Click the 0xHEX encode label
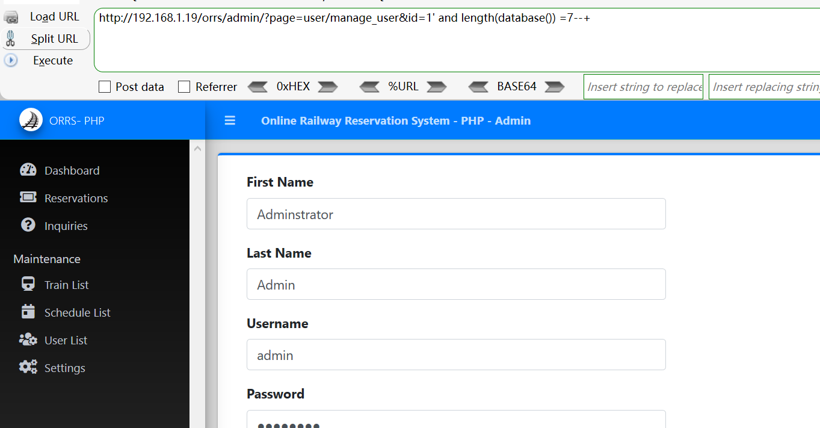This screenshot has height=428, width=820. click(x=293, y=87)
